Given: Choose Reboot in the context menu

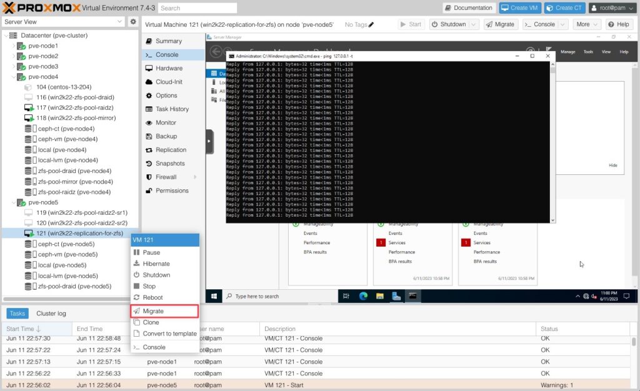Looking at the screenshot, I should point(165,298).
